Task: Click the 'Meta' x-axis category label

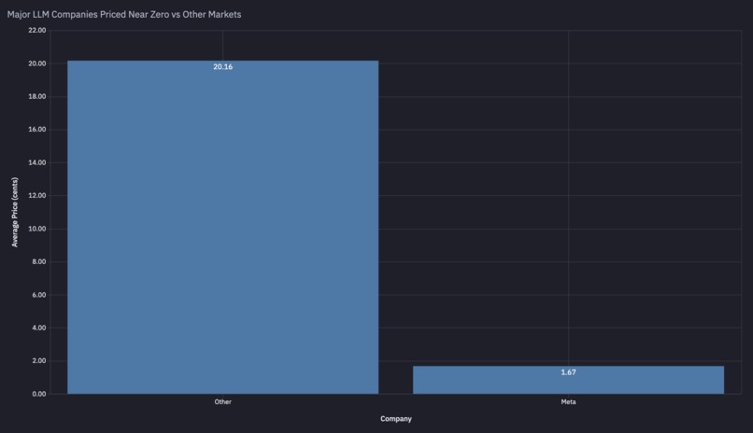Action: click(569, 402)
